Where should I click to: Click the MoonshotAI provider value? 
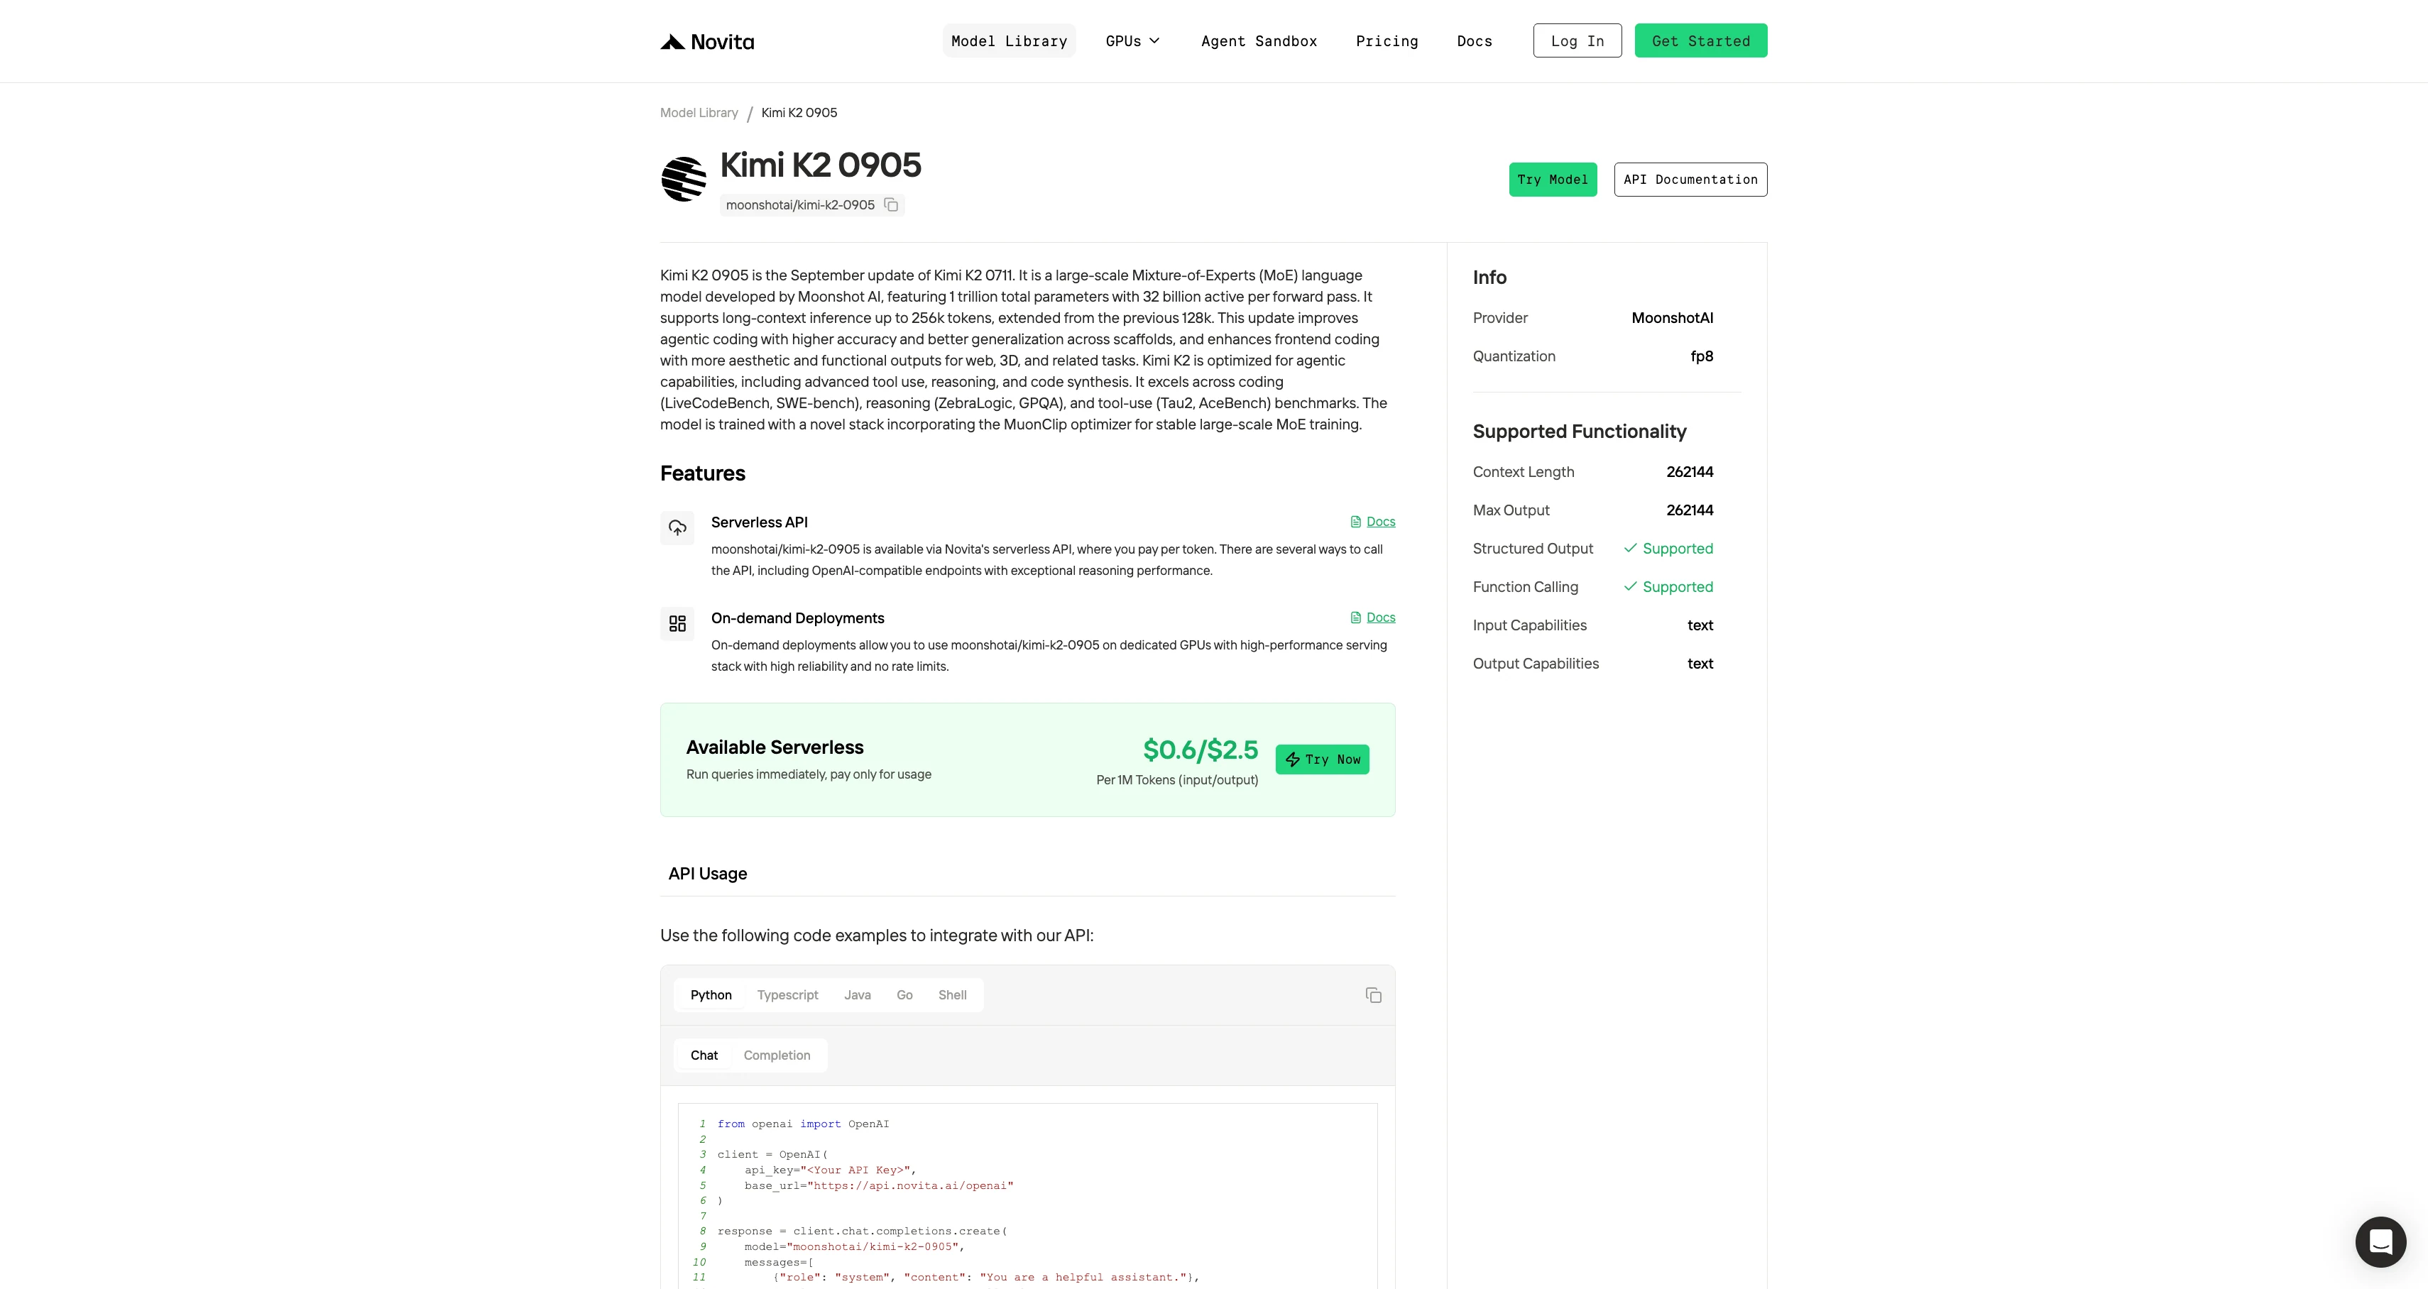[x=1672, y=319]
